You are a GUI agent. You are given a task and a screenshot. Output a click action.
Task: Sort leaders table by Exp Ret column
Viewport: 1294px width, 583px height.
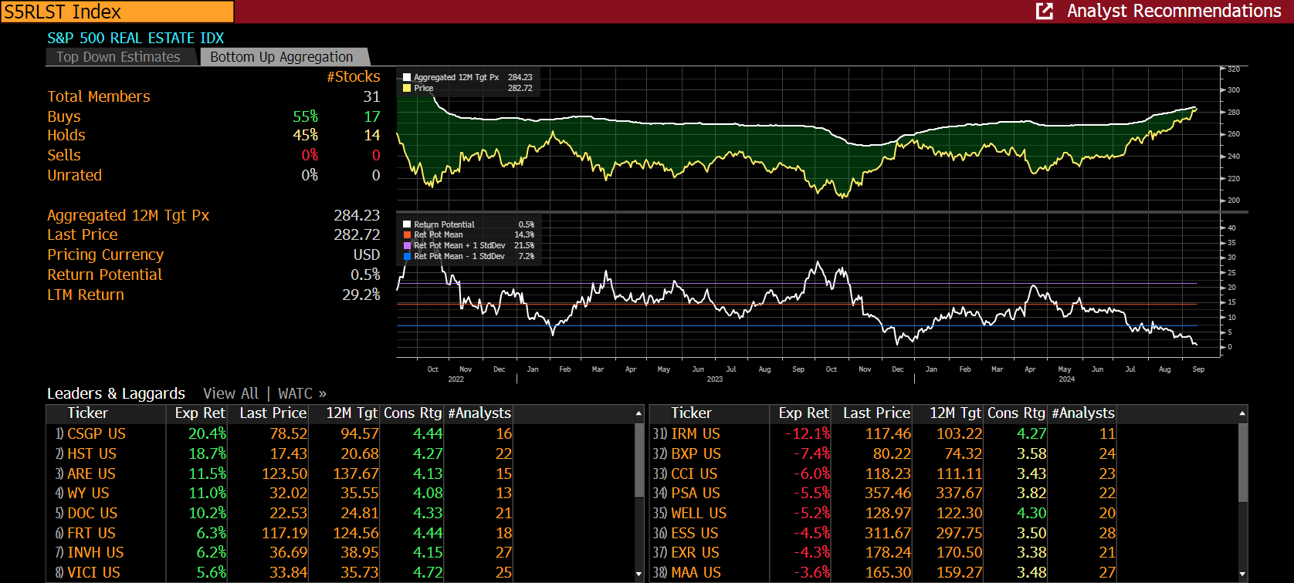tap(200, 413)
